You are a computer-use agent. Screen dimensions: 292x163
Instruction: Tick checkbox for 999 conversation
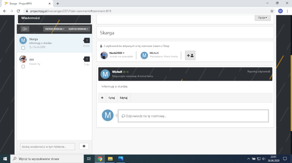23,67
